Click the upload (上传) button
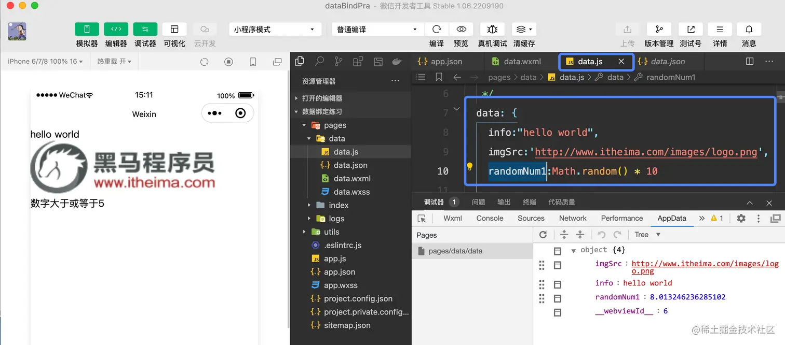This screenshot has height=345, width=785. click(x=627, y=30)
